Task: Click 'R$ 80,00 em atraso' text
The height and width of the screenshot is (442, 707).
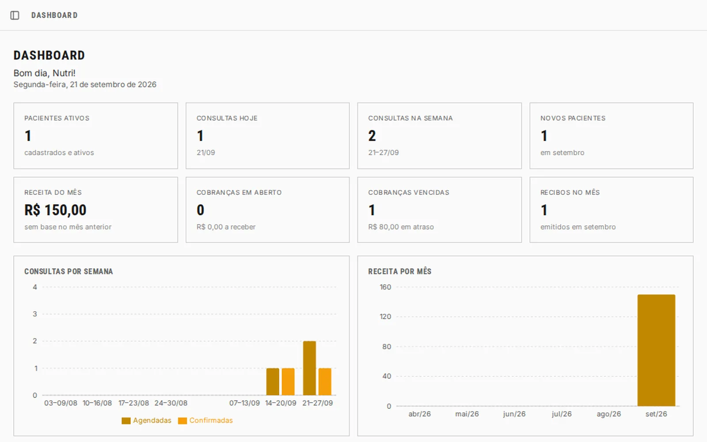Action: coord(401,227)
